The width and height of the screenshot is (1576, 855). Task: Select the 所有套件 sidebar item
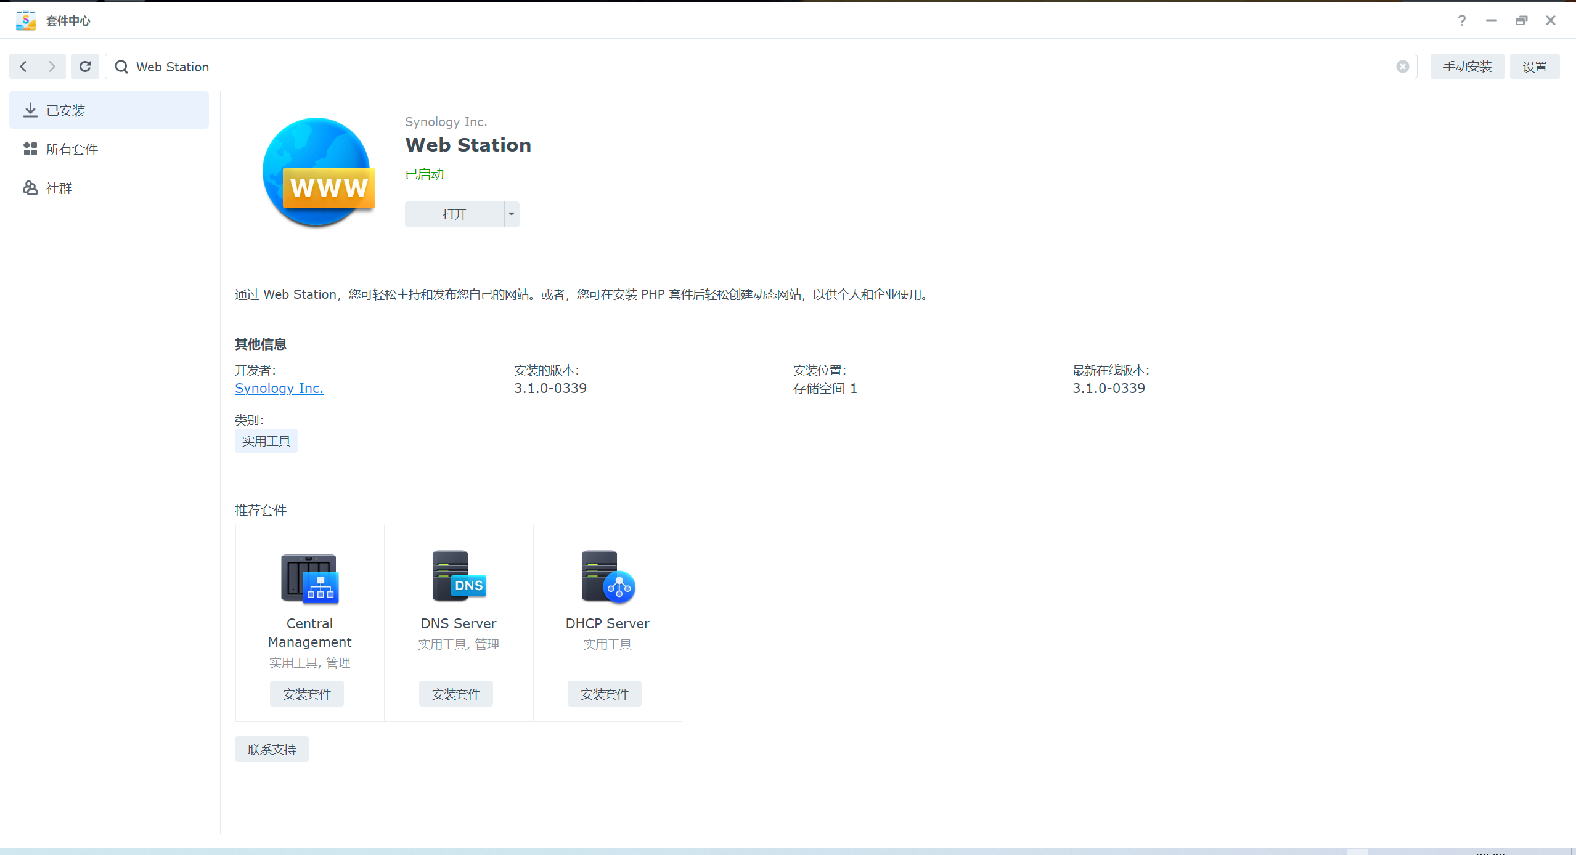tap(109, 149)
